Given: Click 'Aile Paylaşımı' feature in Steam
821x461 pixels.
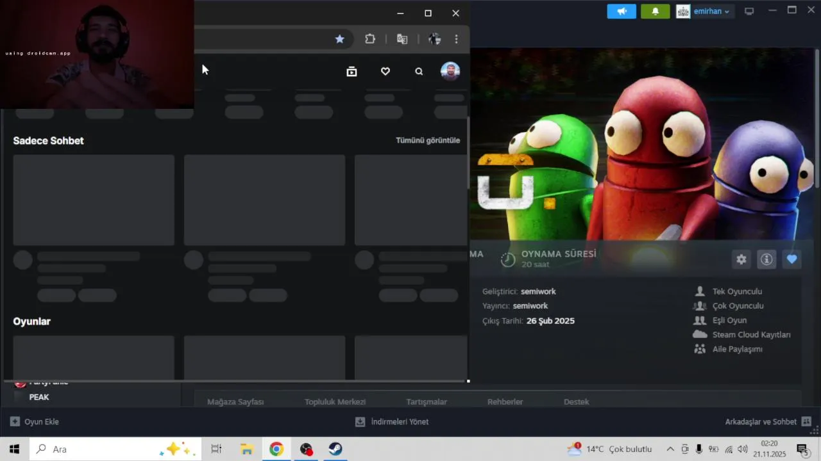Looking at the screenshot, I should [x=737, y=349].
